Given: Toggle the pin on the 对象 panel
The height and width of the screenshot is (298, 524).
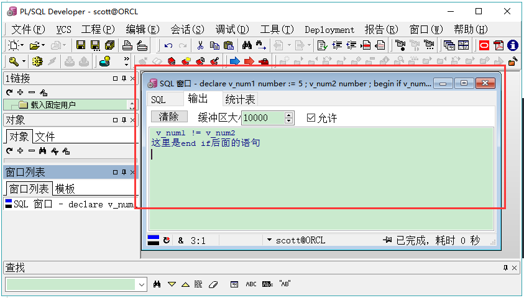Looking at the screenshot, I should pyautogui.click(x=124, y=120).
